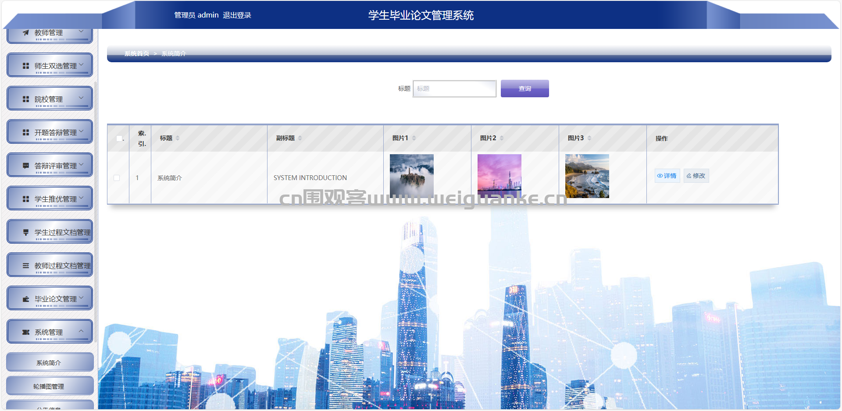
Task: Open the 毕业论文管理 menu
Action: click(x=50, y=298)
